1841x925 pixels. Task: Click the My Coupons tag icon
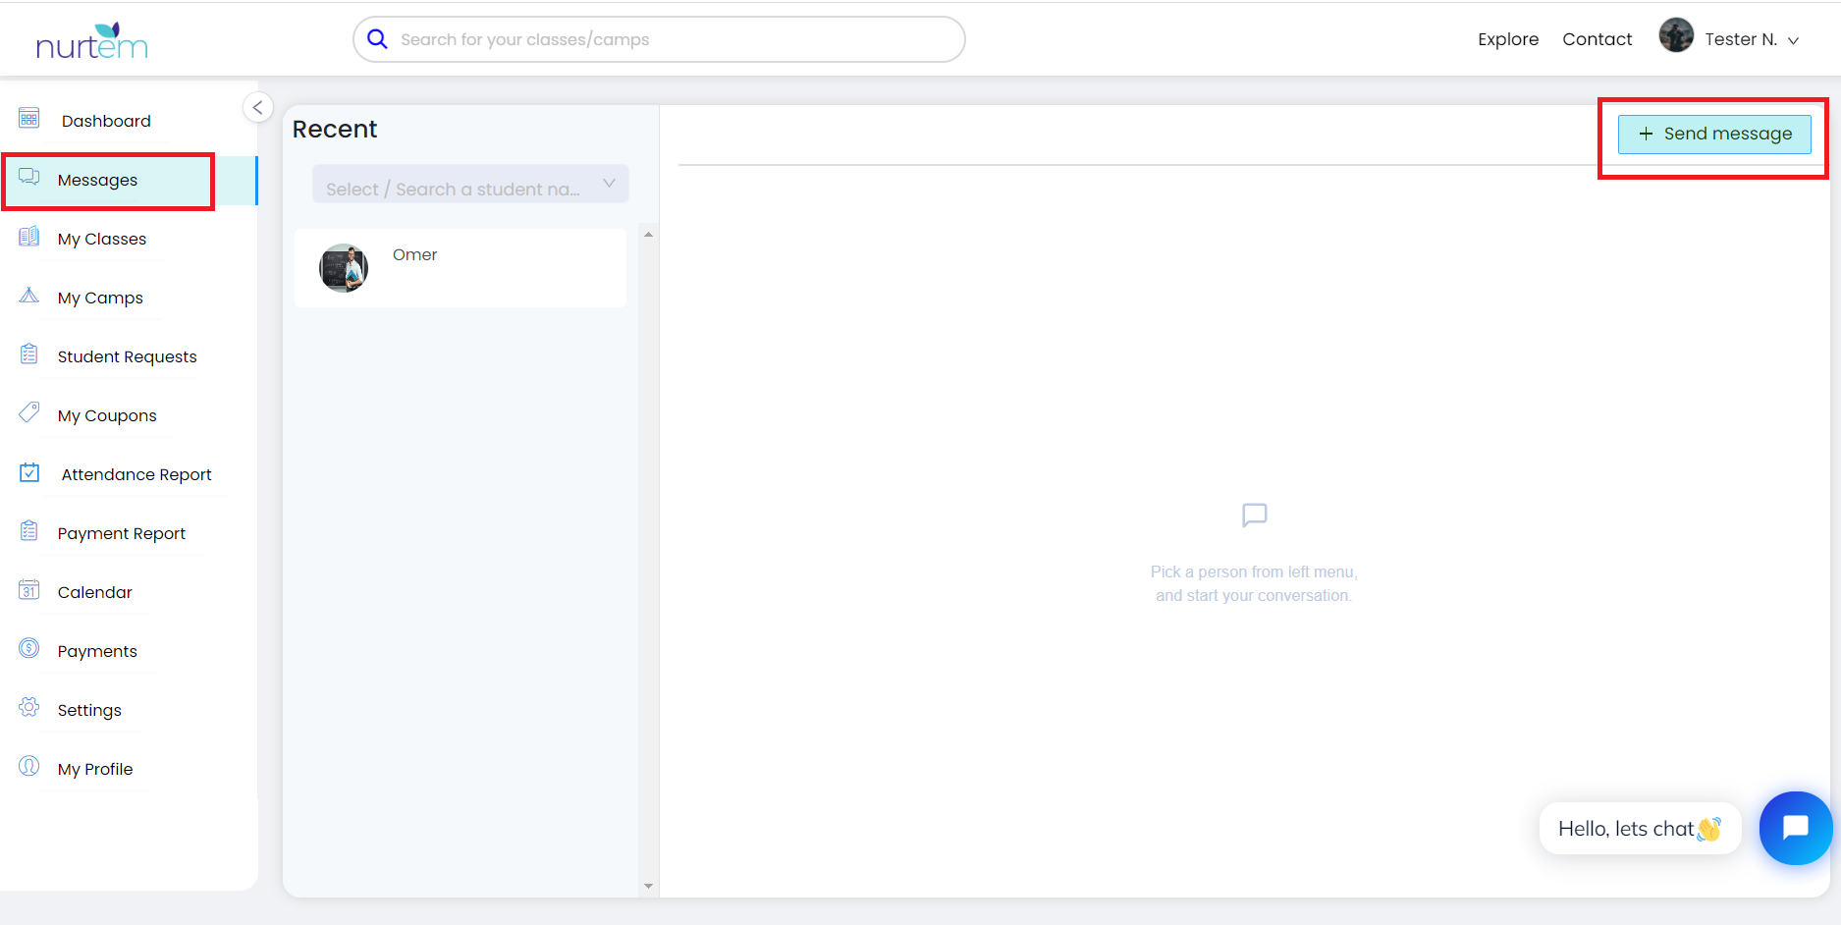tap(28, 412)
